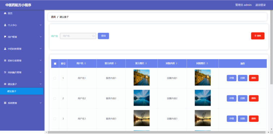This screenshot has height=134, width=273.
Task: Click 回复 for row 用户名1
Action: 243,78
